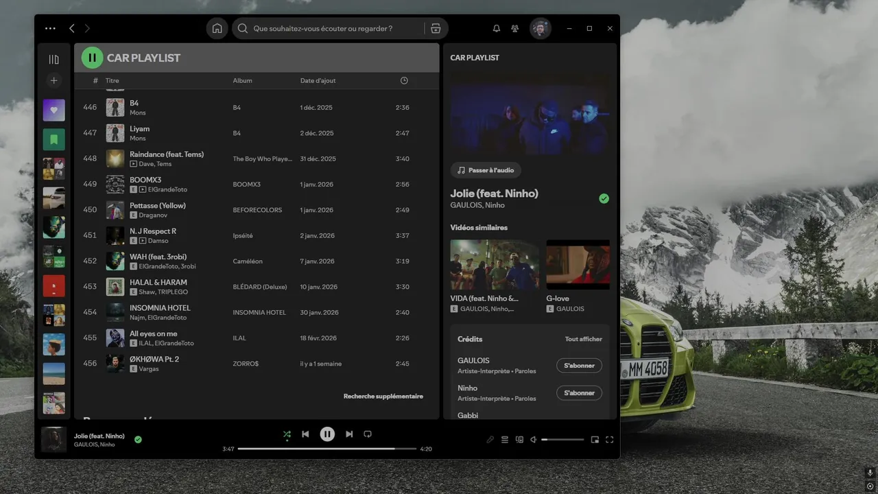Enter fullscreen mode
This screenshot has width=878, height=494.
click(609, 440)
